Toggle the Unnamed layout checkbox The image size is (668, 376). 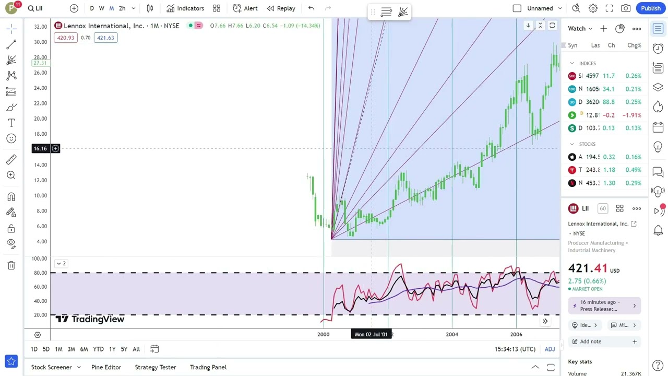[x=517, y=8]
